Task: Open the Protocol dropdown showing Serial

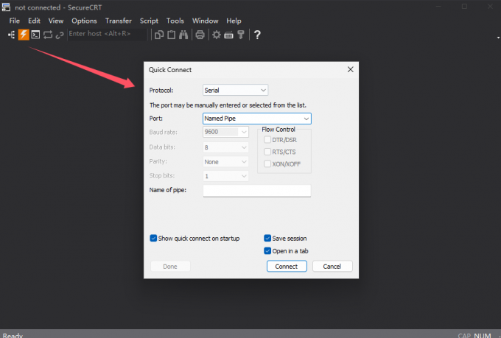Action: click(x=236, y=90)
